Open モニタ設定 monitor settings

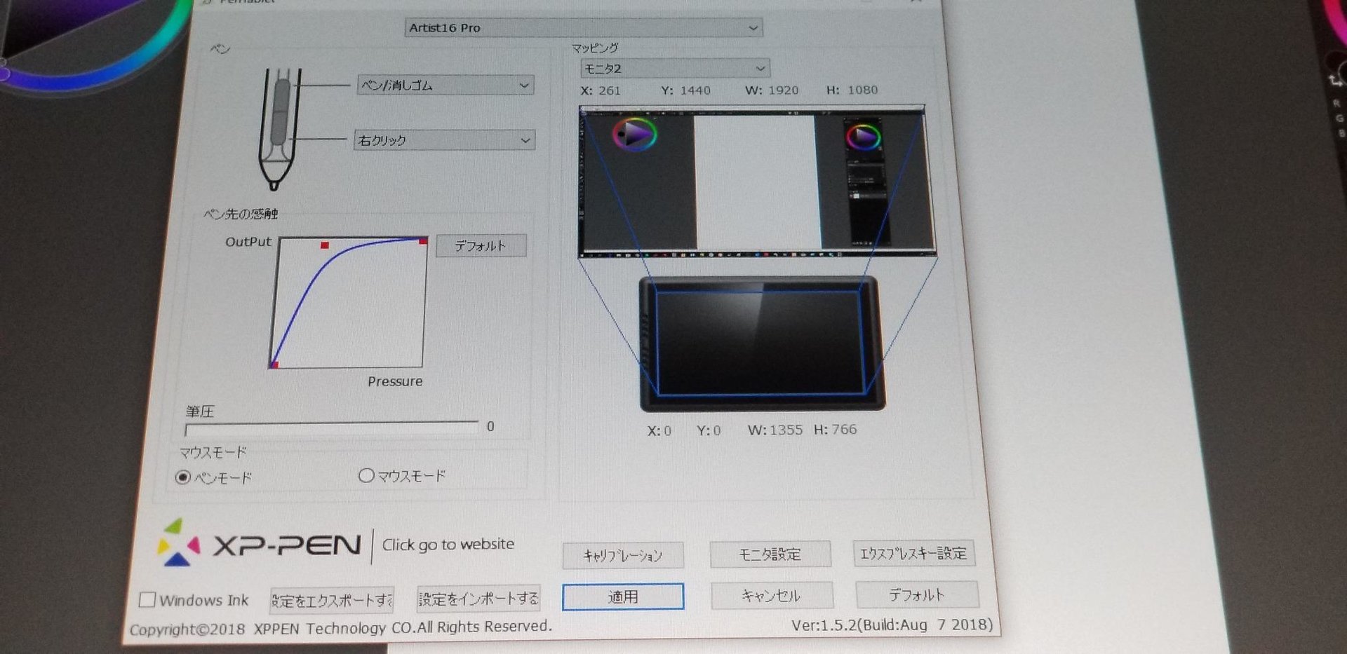coord(770,554)
